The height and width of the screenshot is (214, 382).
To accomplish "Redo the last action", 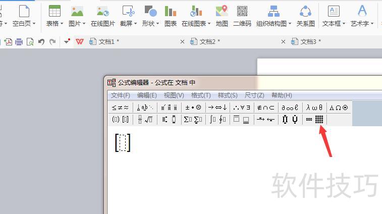I will (52, 42).
